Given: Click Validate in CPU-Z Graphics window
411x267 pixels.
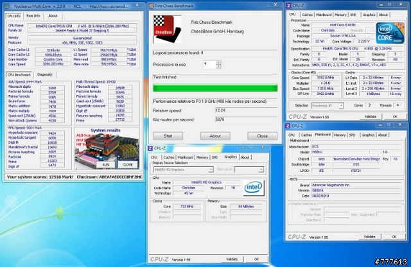Looking at the screenshot, I should click(x=232, y=259).
